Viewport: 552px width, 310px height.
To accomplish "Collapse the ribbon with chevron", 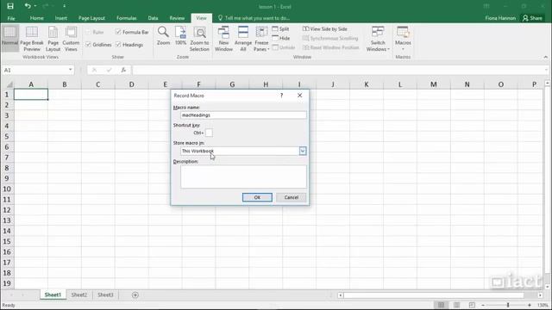I will [x=545, y=57].
